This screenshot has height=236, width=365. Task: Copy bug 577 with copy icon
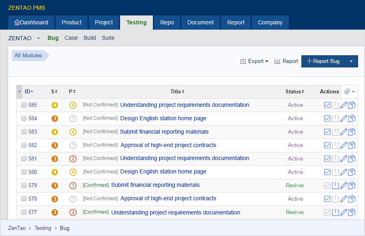[x=352, y=212]
